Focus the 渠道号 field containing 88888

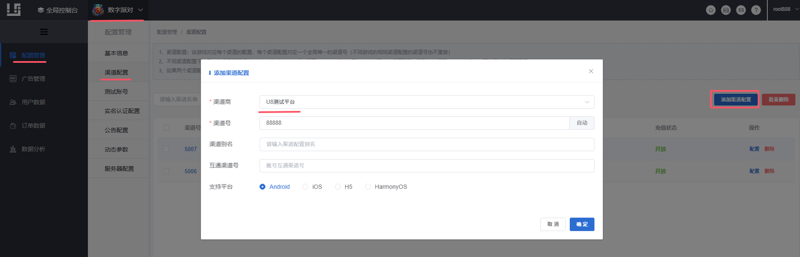tap(414, 123)
